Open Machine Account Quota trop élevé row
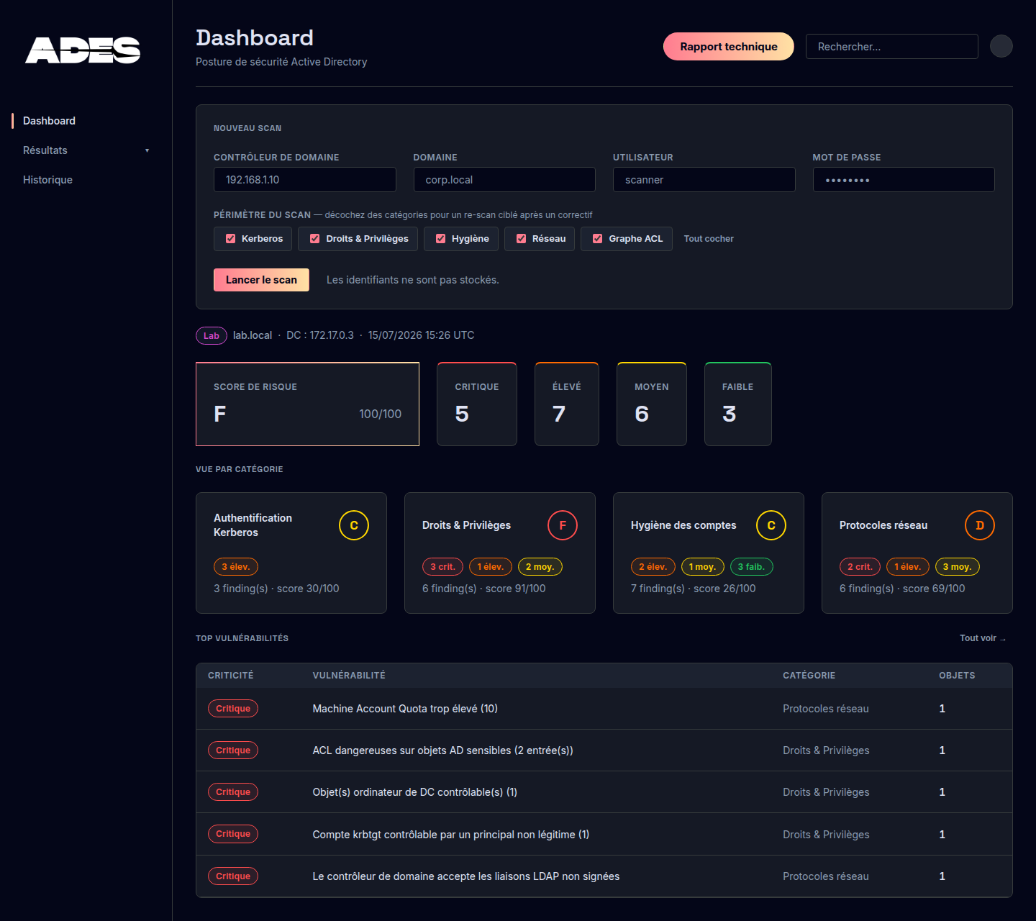 click(x=604, y=709)
